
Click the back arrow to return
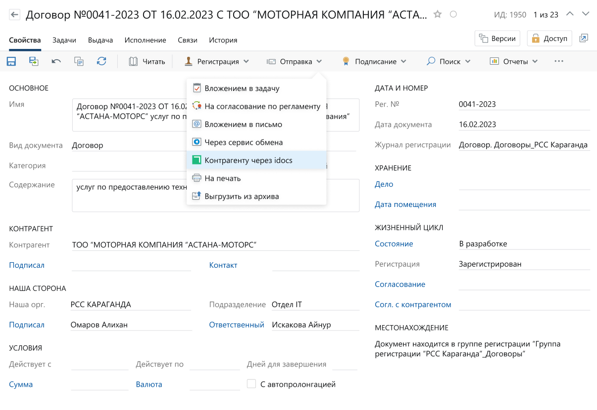(x=14, y=14)
